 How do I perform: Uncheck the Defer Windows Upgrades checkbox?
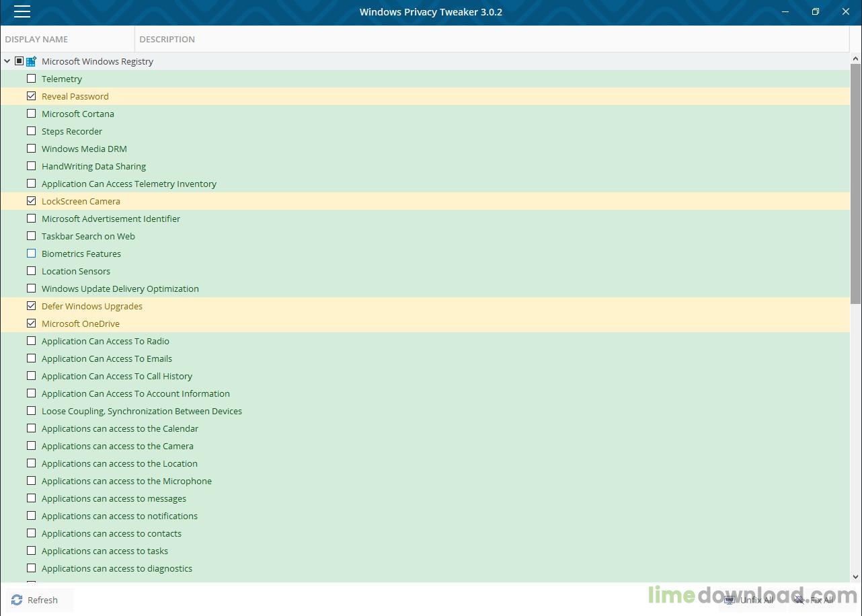pyautogui.click(x=31, y=306)
